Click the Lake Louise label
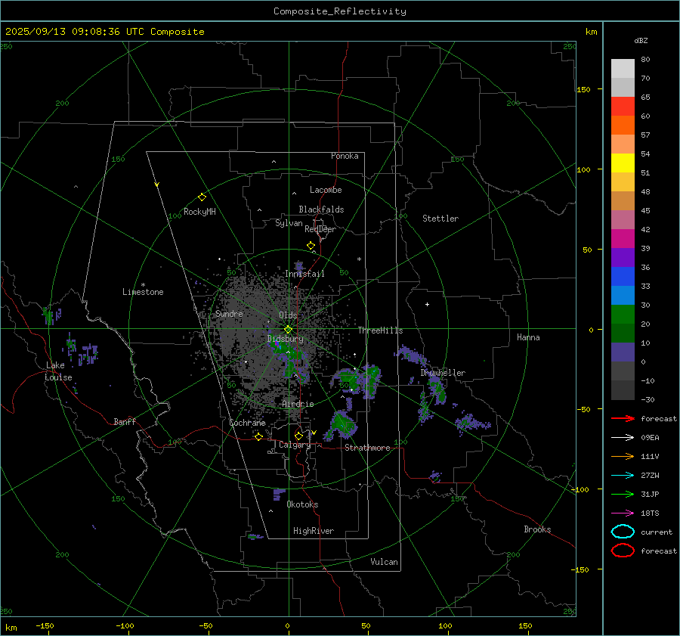Image resolution: width=680 pixels, height=636 pixels. tap(58, 371)
